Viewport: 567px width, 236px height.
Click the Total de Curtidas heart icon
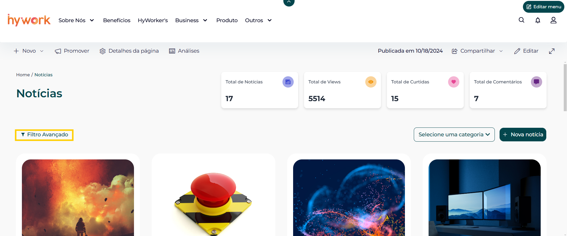(453, 82)
